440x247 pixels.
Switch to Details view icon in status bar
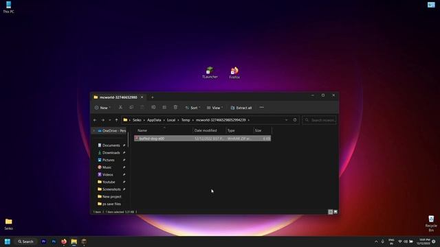(x=330, y=212)
